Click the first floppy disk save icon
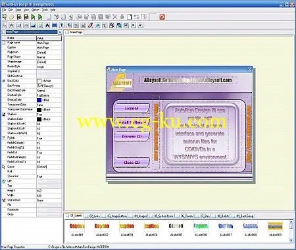 tap(19, 17)
